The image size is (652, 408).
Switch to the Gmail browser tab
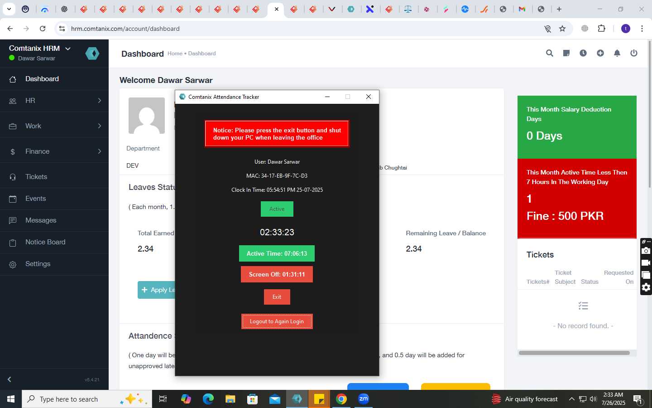coord(522,9)
